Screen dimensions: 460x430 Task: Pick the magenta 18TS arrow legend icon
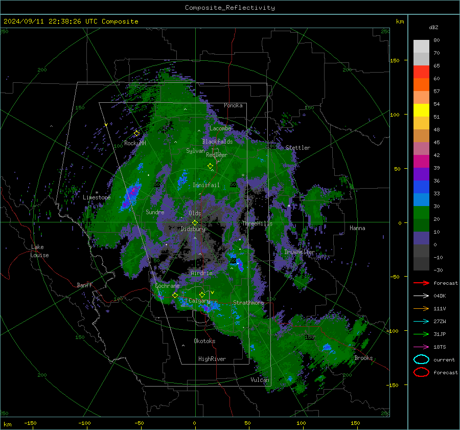[421, 347]
